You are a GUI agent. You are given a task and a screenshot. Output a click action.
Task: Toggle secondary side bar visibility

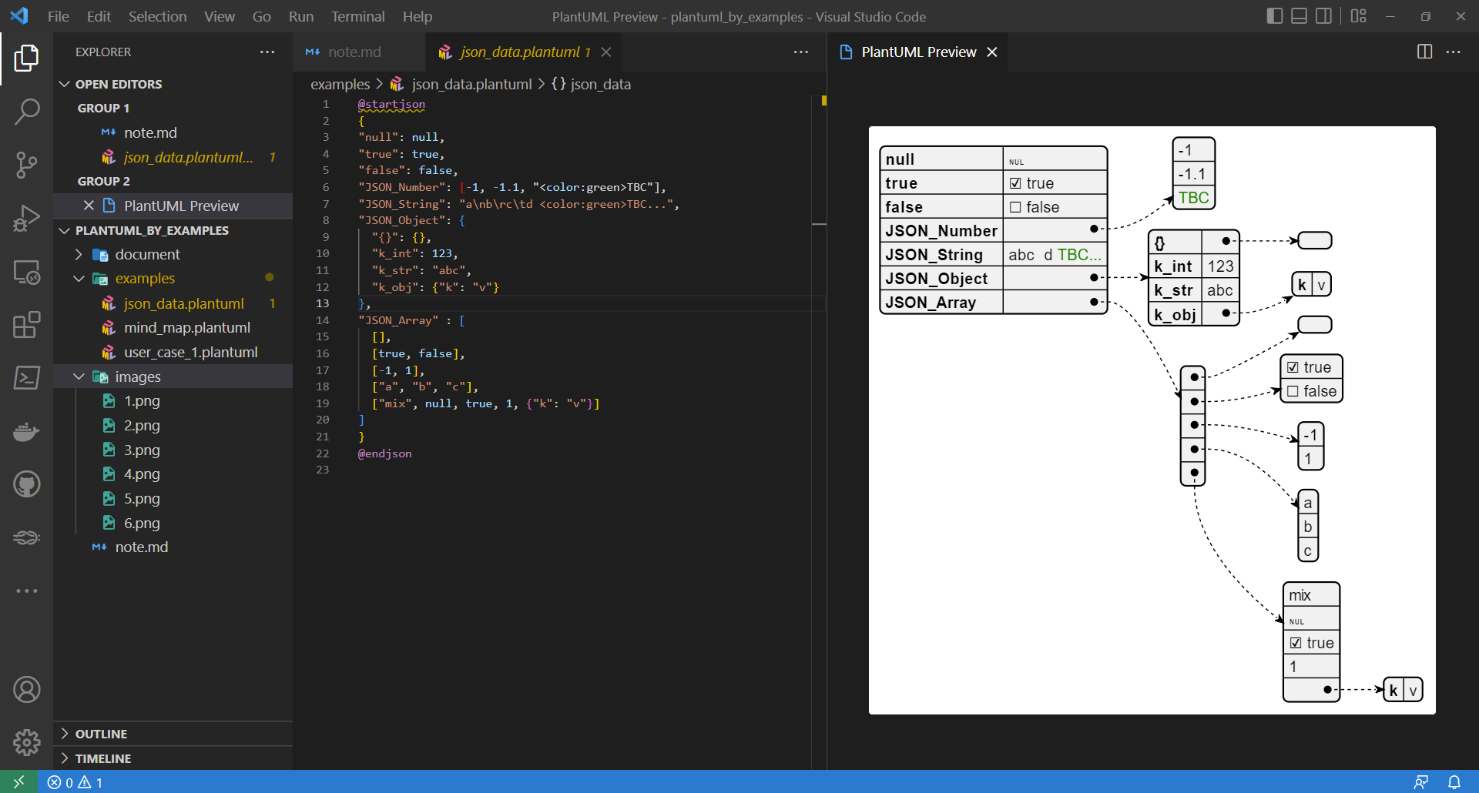coord(1323,16)
